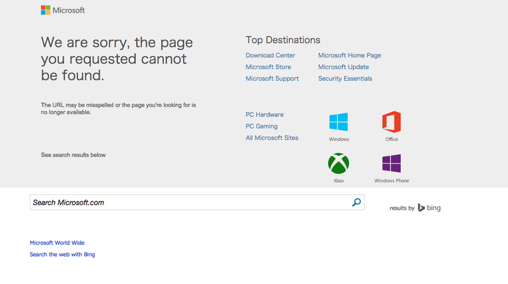The height and width of the screenshot is (284, 508).
Task: Open PC Hardware link
Action: tap(265, 115)
